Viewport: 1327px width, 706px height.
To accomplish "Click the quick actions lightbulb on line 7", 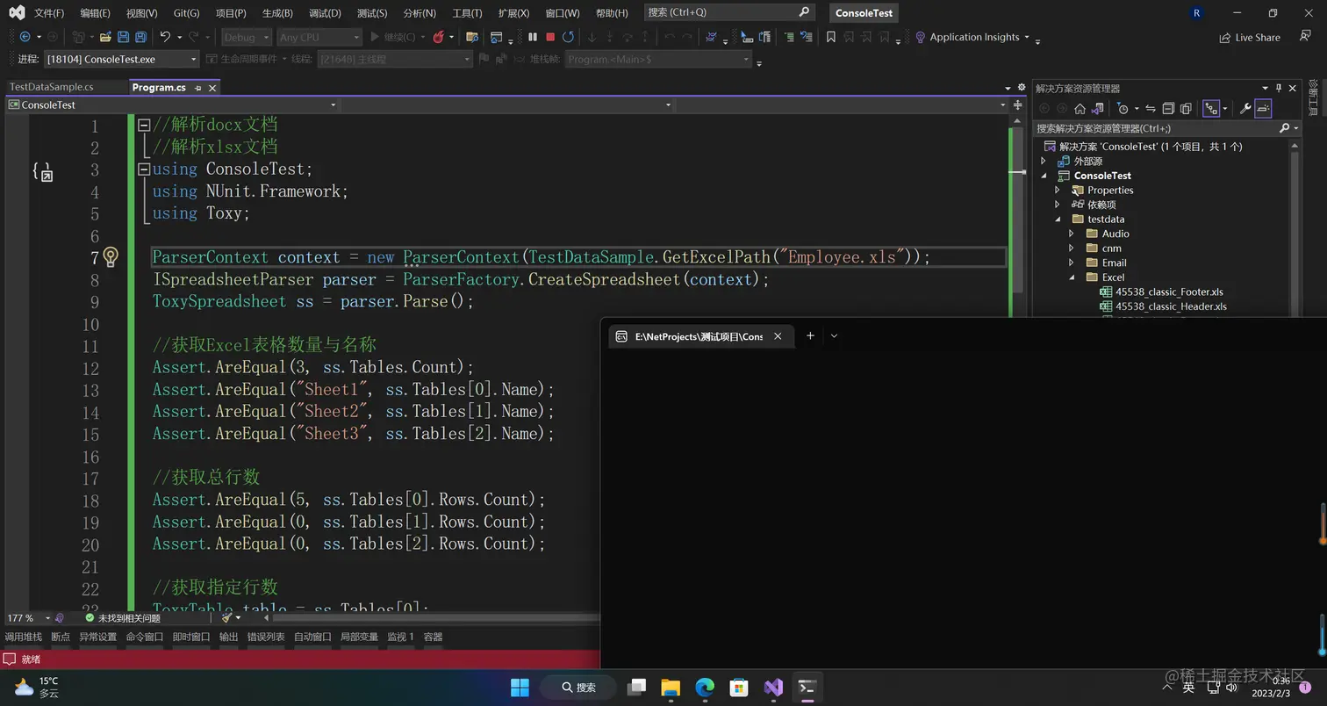I will 111,256.
